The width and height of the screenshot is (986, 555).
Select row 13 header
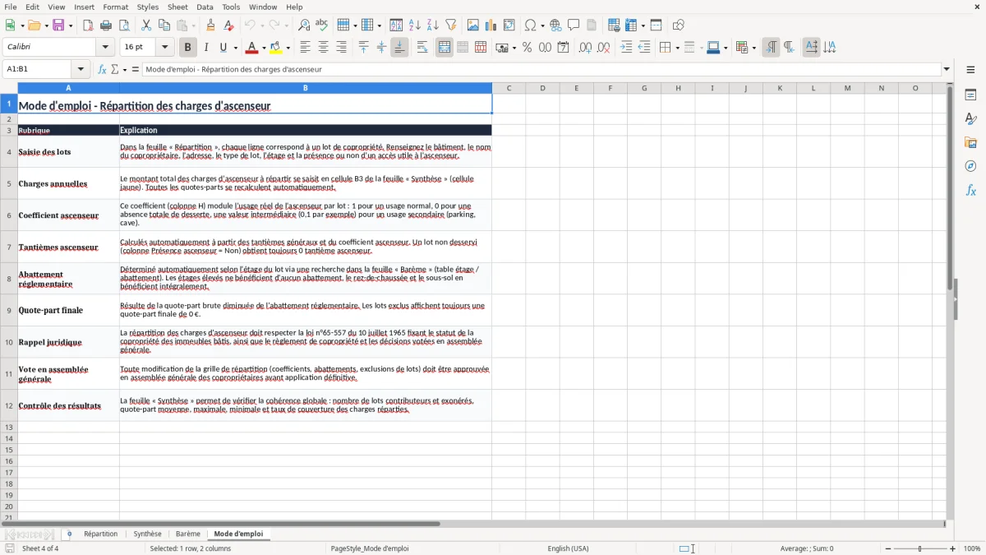pyautogui.click(x=9, y=427)
